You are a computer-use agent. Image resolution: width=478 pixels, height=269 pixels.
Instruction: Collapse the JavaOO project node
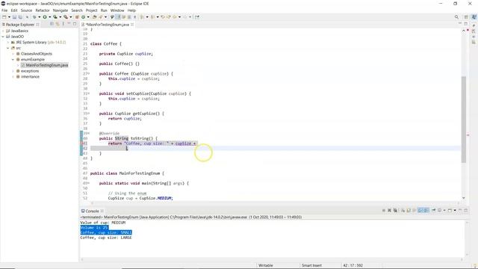(3, 37)
